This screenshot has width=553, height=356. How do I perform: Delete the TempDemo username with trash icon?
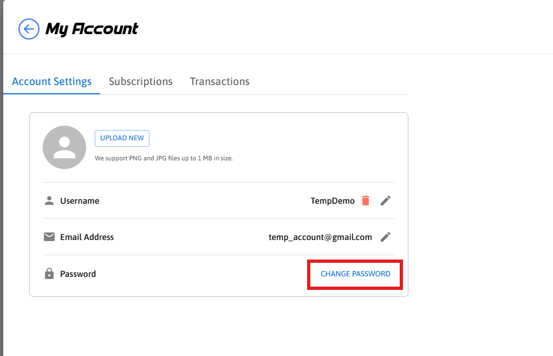[x=366, y=200]
